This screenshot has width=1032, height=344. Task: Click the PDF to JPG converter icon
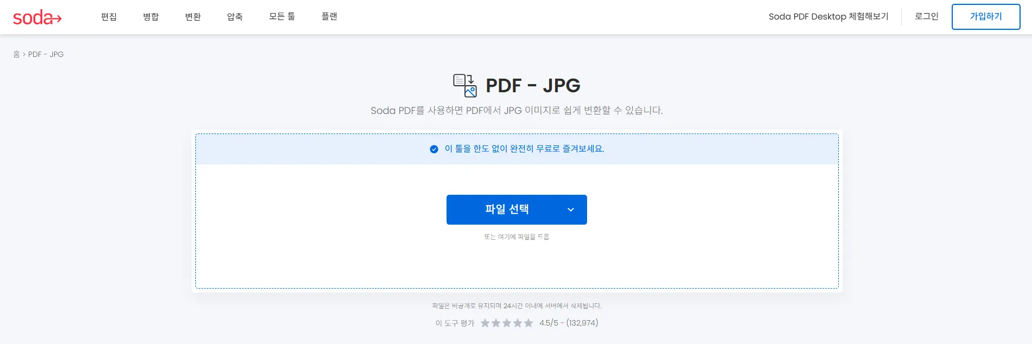tap(465, 86)
